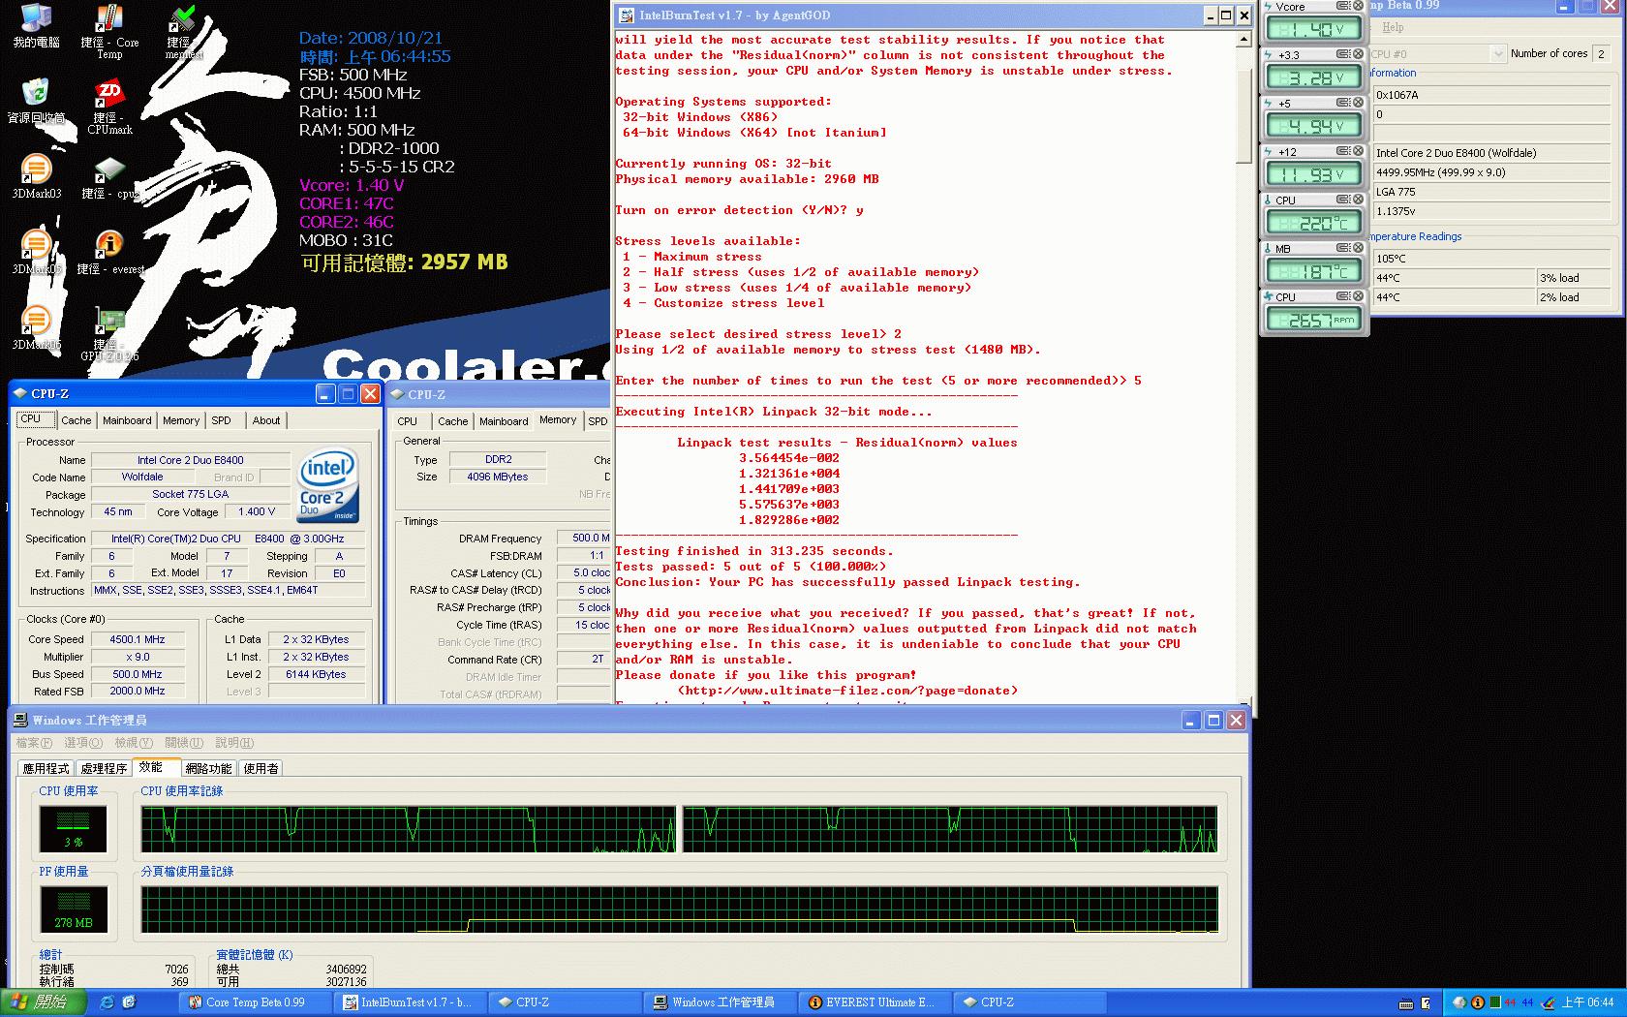Click the Number of cores field in Core Temp

pos(1603,53)
